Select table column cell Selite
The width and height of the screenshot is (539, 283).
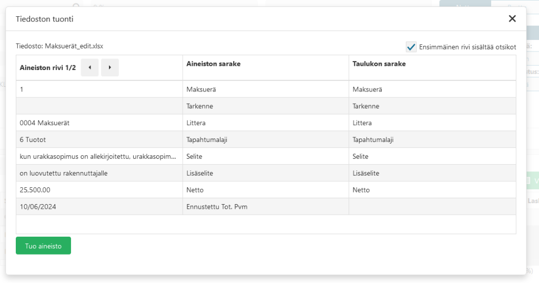(x=432, y=157)
